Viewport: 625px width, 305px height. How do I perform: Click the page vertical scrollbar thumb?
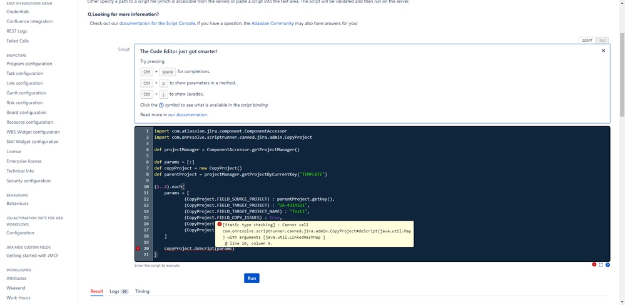click(x=622, y=74)
